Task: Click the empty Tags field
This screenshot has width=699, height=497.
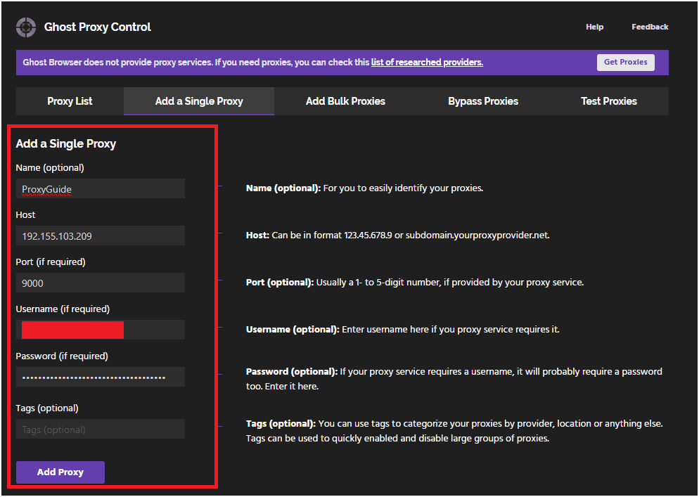Action: pos(100,429)
